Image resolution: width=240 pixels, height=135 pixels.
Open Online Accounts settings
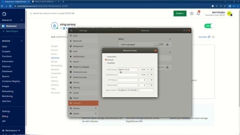point(83,77)
